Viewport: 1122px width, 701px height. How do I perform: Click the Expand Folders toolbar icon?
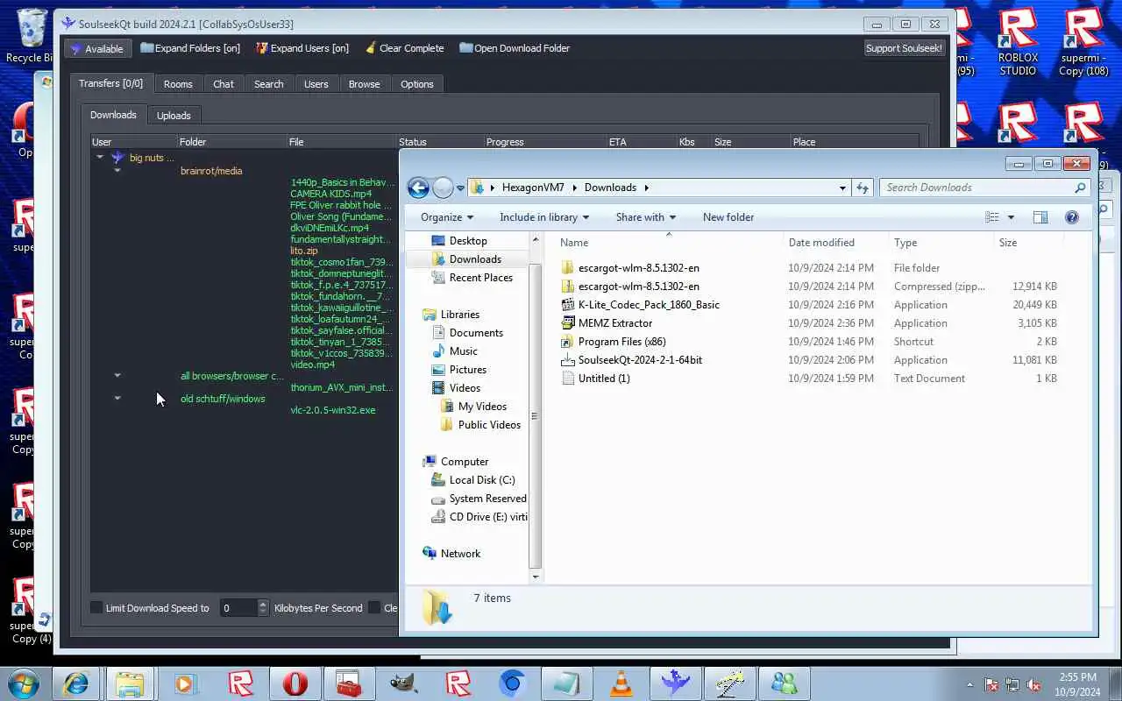pos(147,48)
